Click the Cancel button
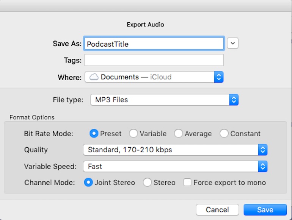 [x=217, y=210]
